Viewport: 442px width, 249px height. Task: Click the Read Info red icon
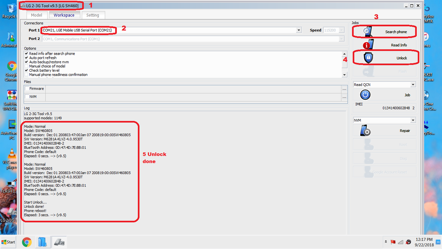click(x=368, y=45)
